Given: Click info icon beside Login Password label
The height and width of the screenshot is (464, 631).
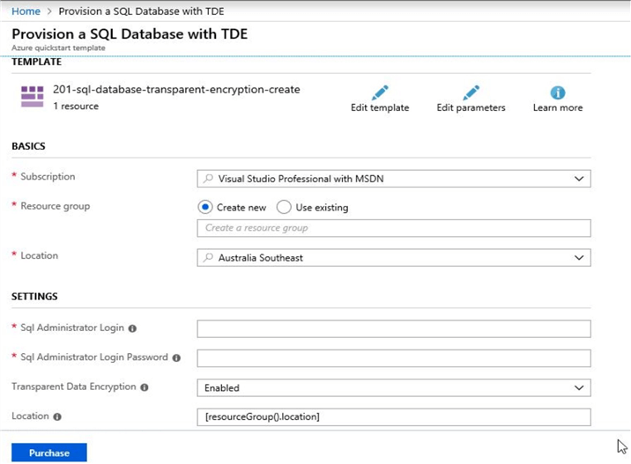Looking at the screenshot, I should pos(176,358).
